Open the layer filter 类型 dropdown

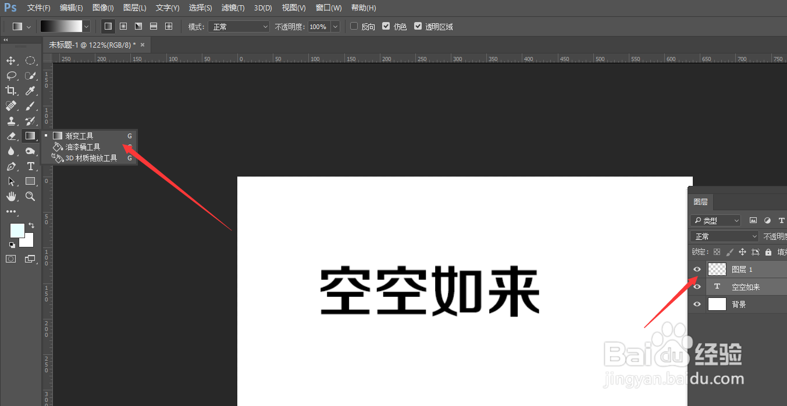[715, 220]
